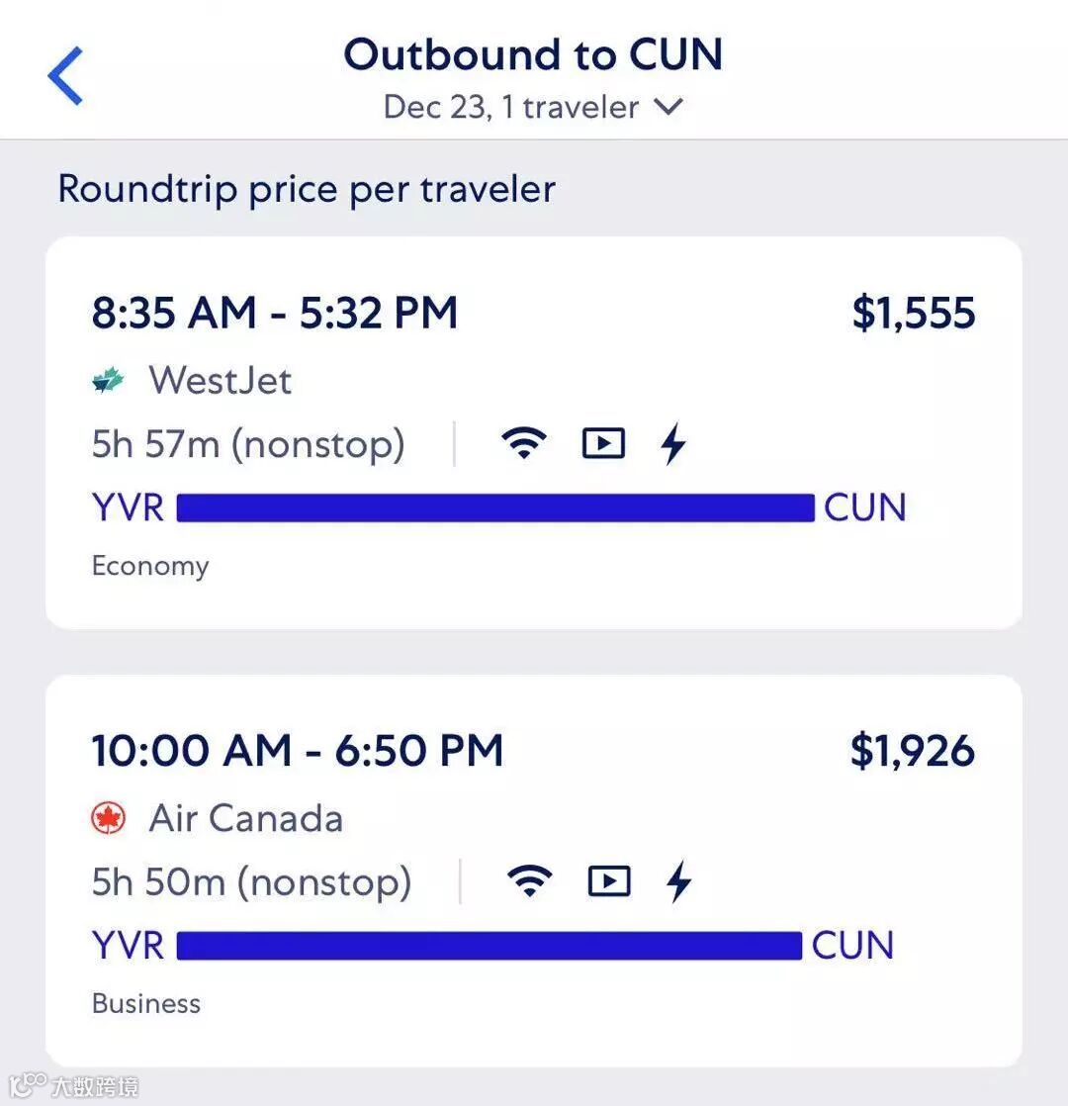Viewport: 1068px width, 1106px height.
Task: Click the WestJet YVR to CUN route bar
Action: (x=494, y=507)
